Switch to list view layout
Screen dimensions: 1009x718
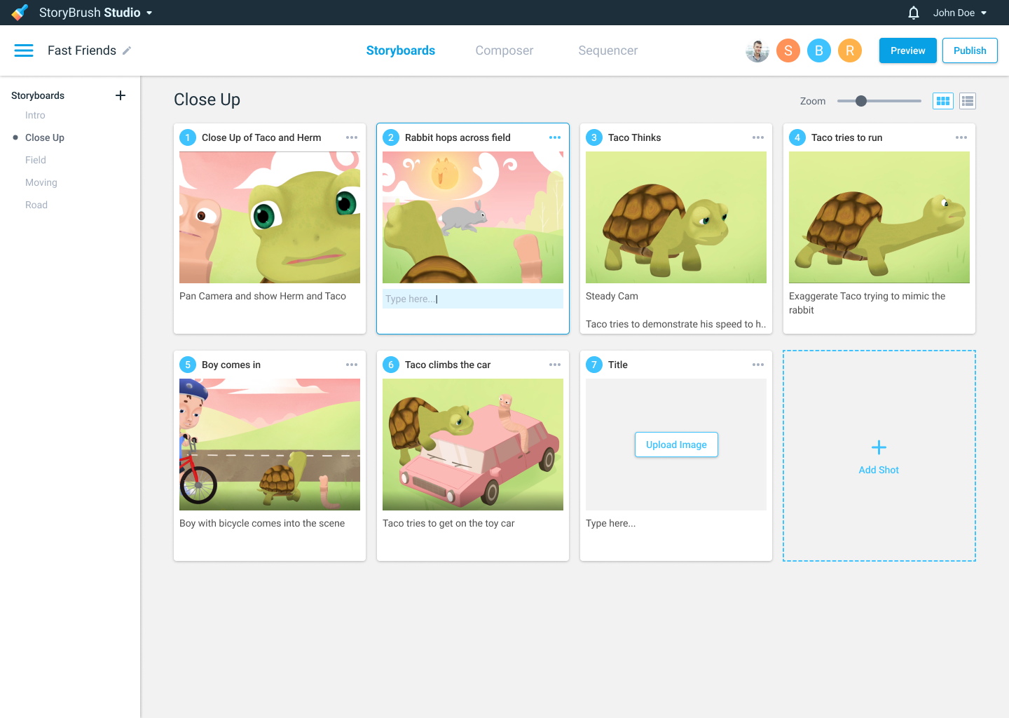[x=968, y=101]
